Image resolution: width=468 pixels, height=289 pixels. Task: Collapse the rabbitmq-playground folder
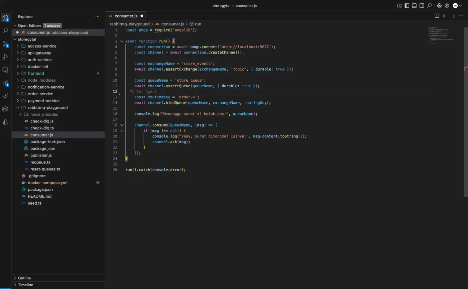tap(18, 108)
